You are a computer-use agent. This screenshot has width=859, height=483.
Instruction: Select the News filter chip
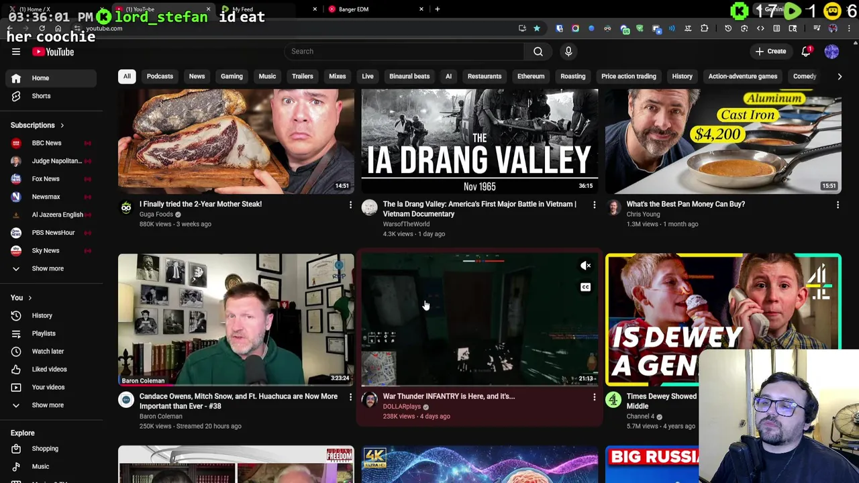click(x=197, y=76)
